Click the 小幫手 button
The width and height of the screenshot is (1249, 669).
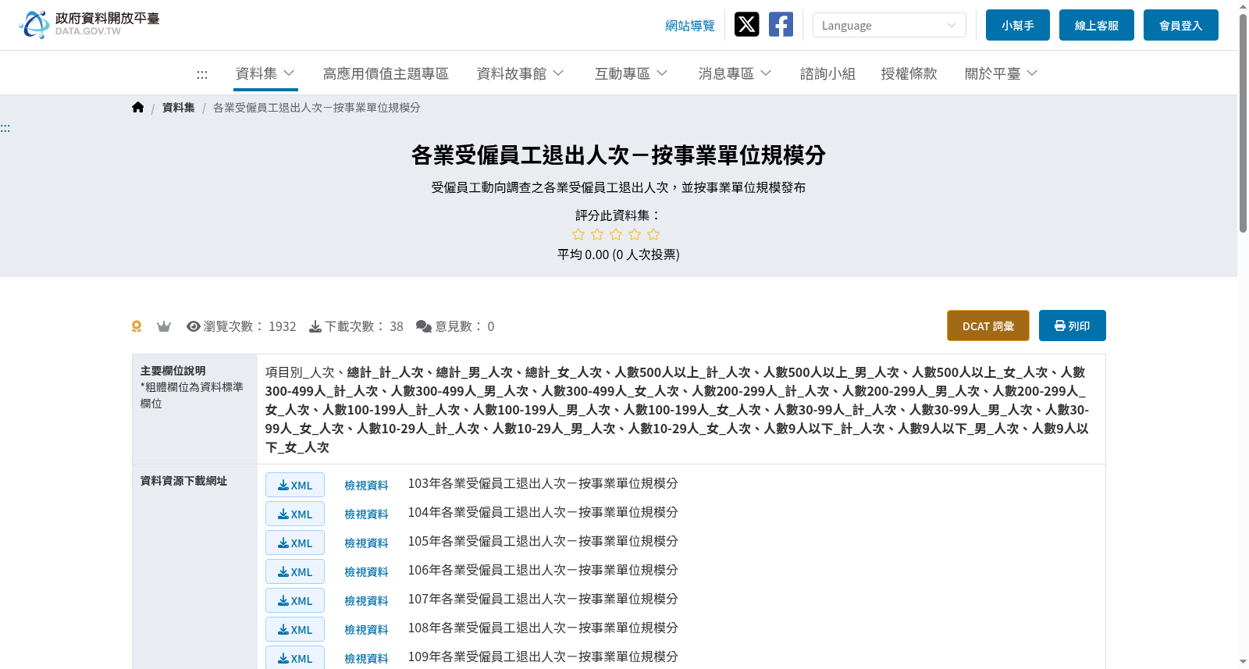point(1018,25)
